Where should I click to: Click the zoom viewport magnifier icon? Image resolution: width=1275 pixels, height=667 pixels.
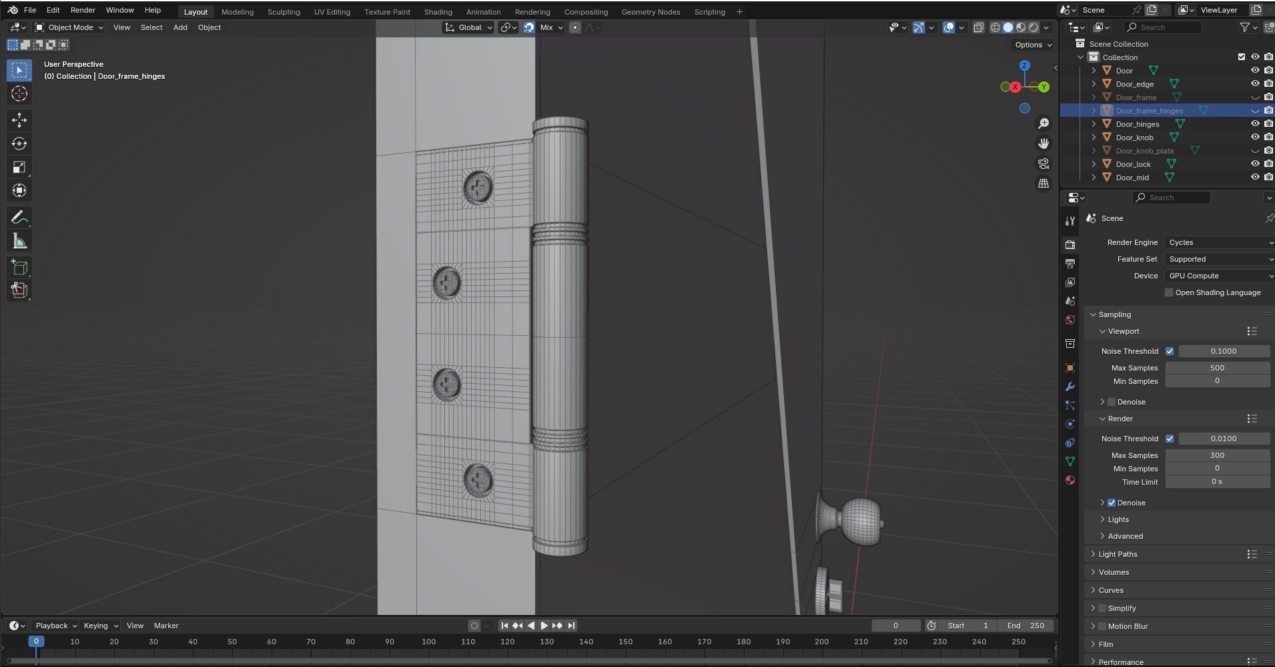click(1043, 124)
